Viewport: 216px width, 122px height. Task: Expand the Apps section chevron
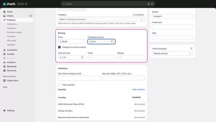tap(32, 87)
